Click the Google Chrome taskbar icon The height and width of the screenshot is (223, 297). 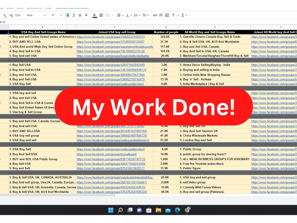click(187, 210)
